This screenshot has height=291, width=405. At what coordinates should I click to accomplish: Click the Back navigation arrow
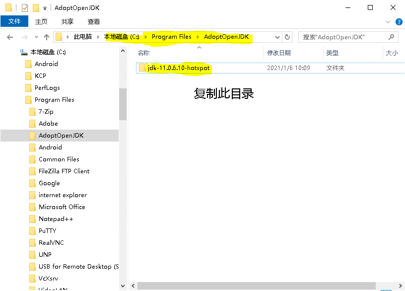[x=10, y=37]
